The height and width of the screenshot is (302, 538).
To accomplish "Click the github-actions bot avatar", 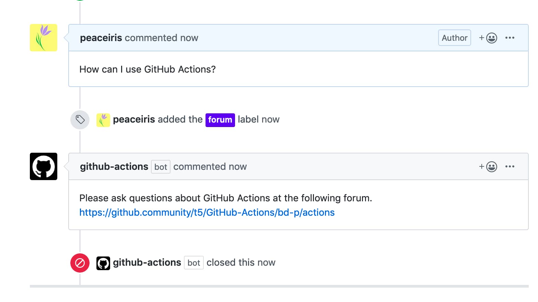I will 43,166.
